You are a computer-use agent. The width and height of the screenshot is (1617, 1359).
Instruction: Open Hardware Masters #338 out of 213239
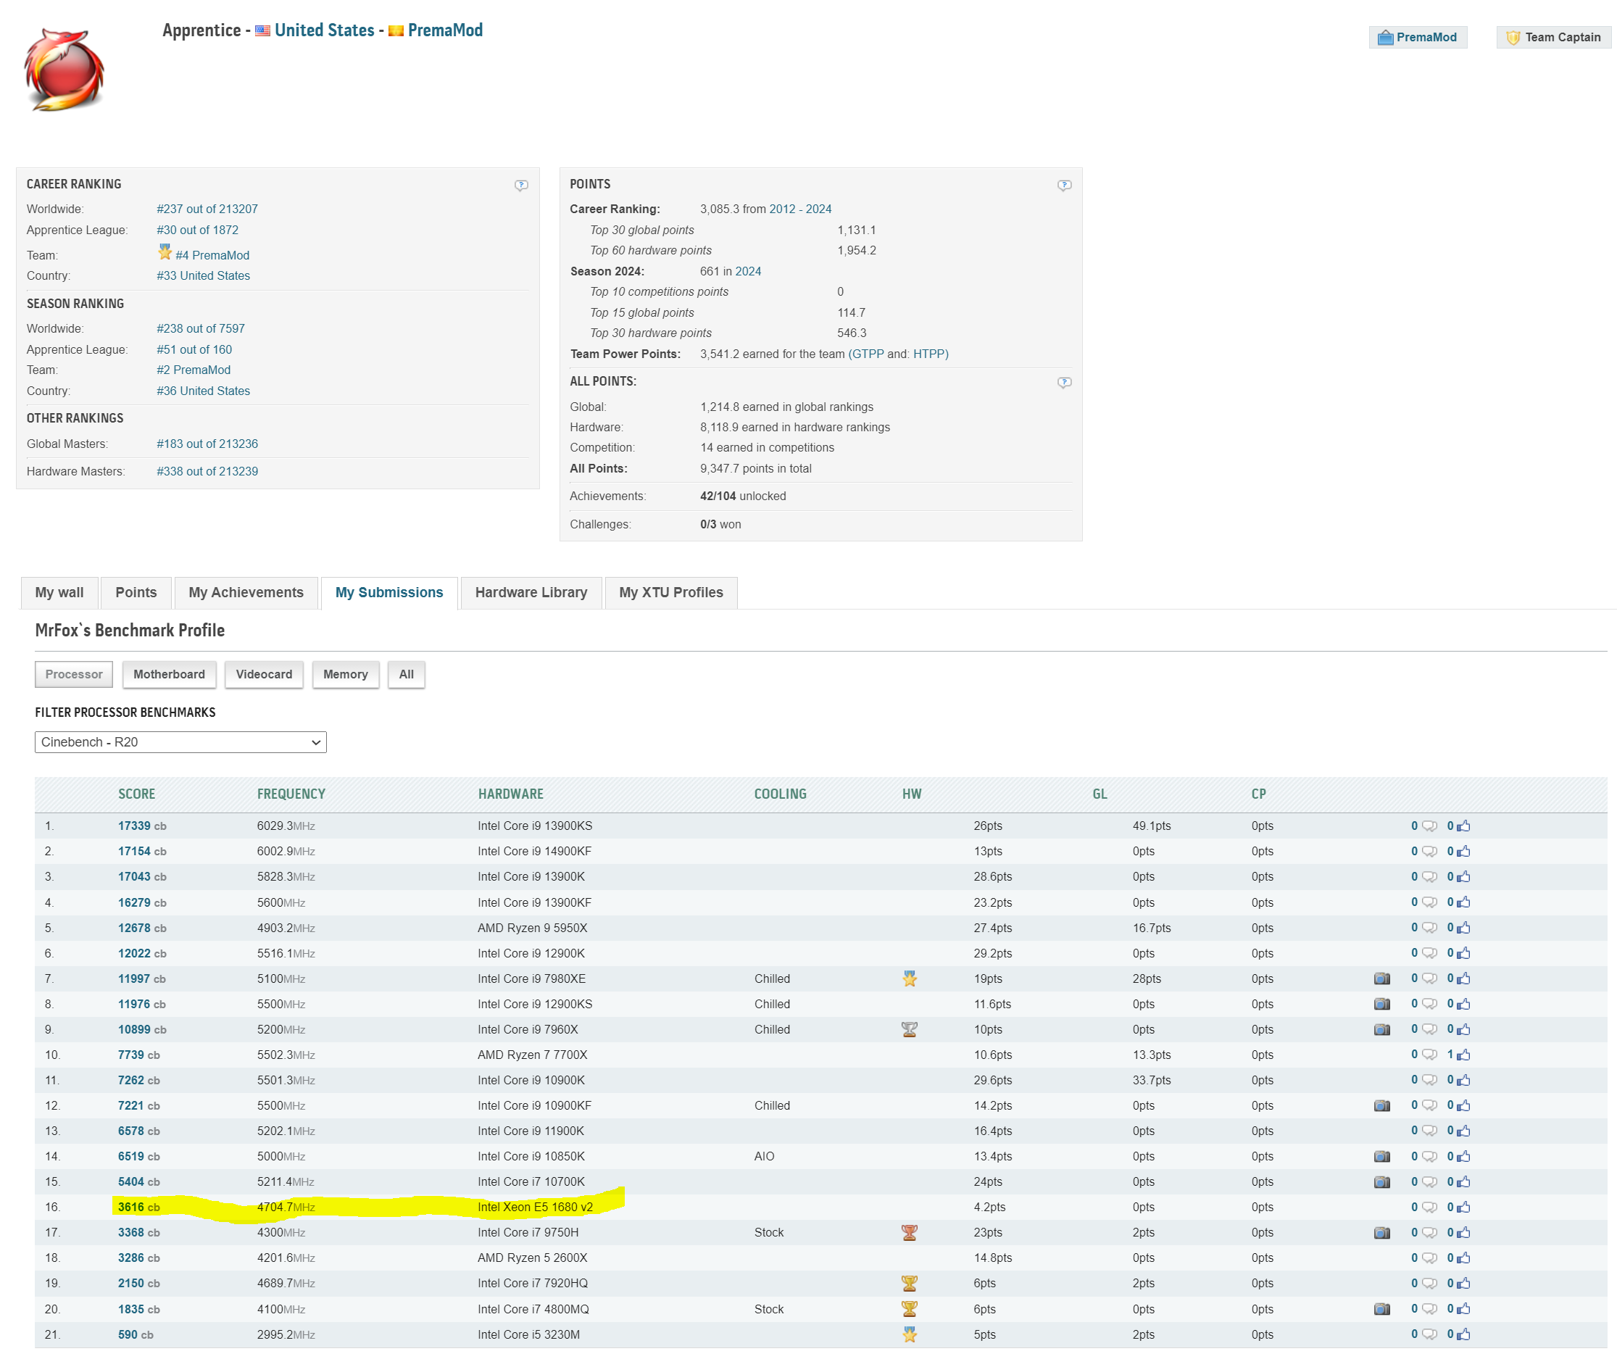tap(207, 472)
